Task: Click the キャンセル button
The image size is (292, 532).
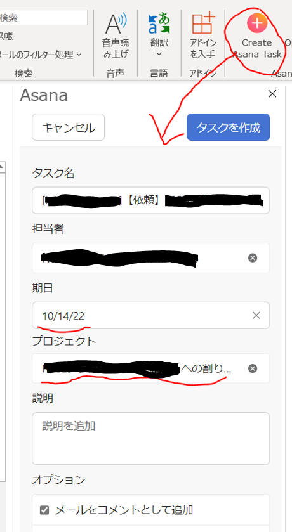Action: [x=69, y=127]
